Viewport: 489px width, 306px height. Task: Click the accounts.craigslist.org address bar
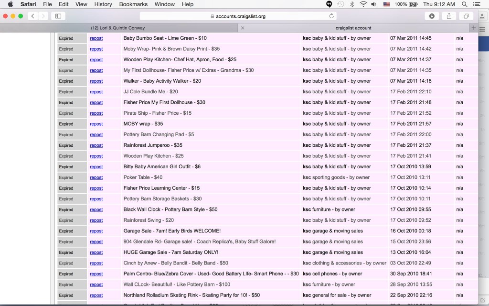[238, 16]
